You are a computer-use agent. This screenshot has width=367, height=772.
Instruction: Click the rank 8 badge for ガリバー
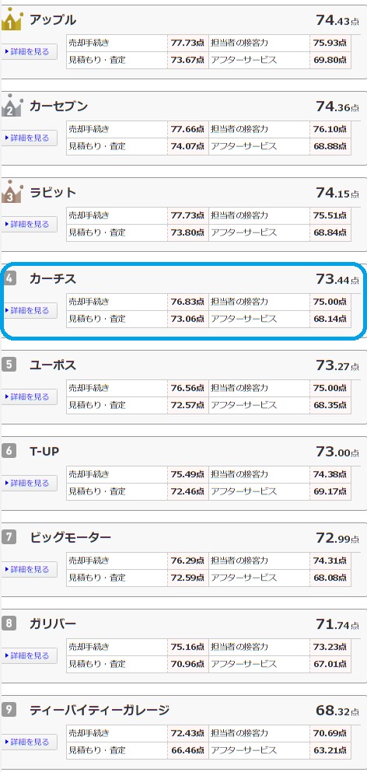(x=9, y=624)
